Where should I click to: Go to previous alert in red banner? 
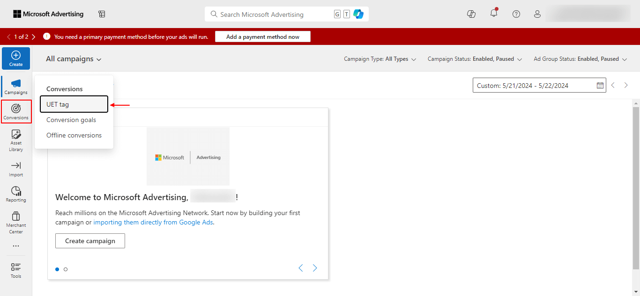[9, 36]
